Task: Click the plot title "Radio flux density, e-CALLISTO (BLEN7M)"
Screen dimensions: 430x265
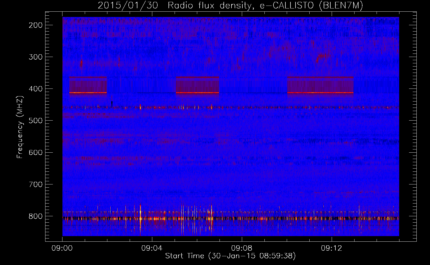Action: pos(265,6)
